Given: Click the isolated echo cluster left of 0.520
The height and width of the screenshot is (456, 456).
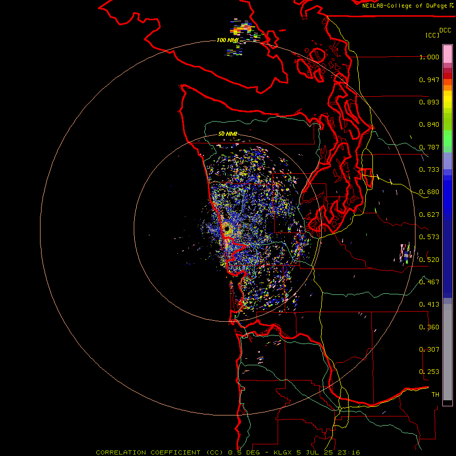Looking at the screenshot, I should click(x=406, y=254).
